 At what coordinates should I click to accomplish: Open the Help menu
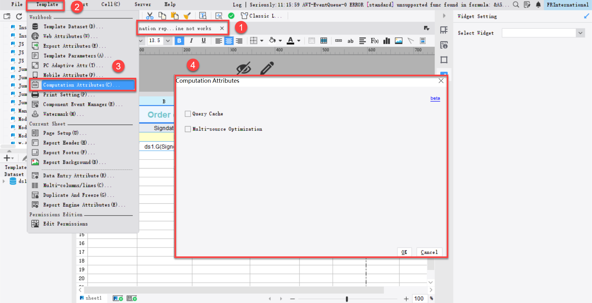(170, 4)
